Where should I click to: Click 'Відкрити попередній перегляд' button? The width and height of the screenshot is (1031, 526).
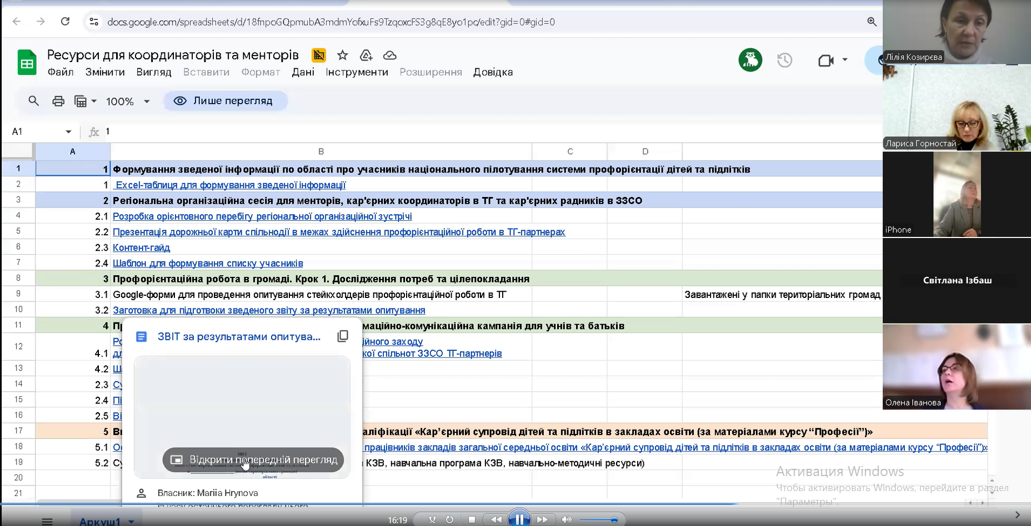click(x=253, y=460)
